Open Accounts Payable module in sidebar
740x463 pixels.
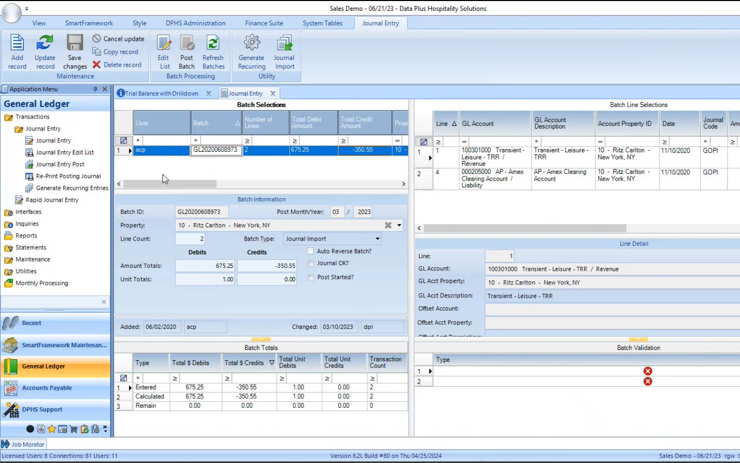pos(47,388)
